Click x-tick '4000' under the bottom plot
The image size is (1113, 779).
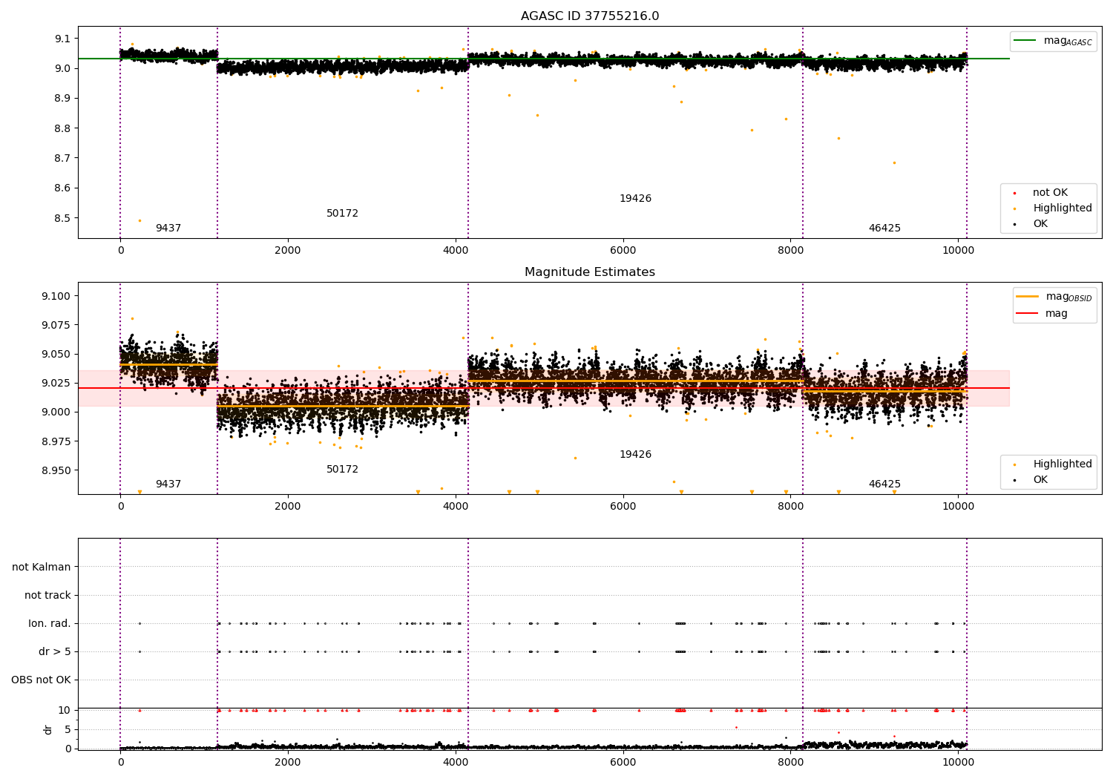[456, 763]
